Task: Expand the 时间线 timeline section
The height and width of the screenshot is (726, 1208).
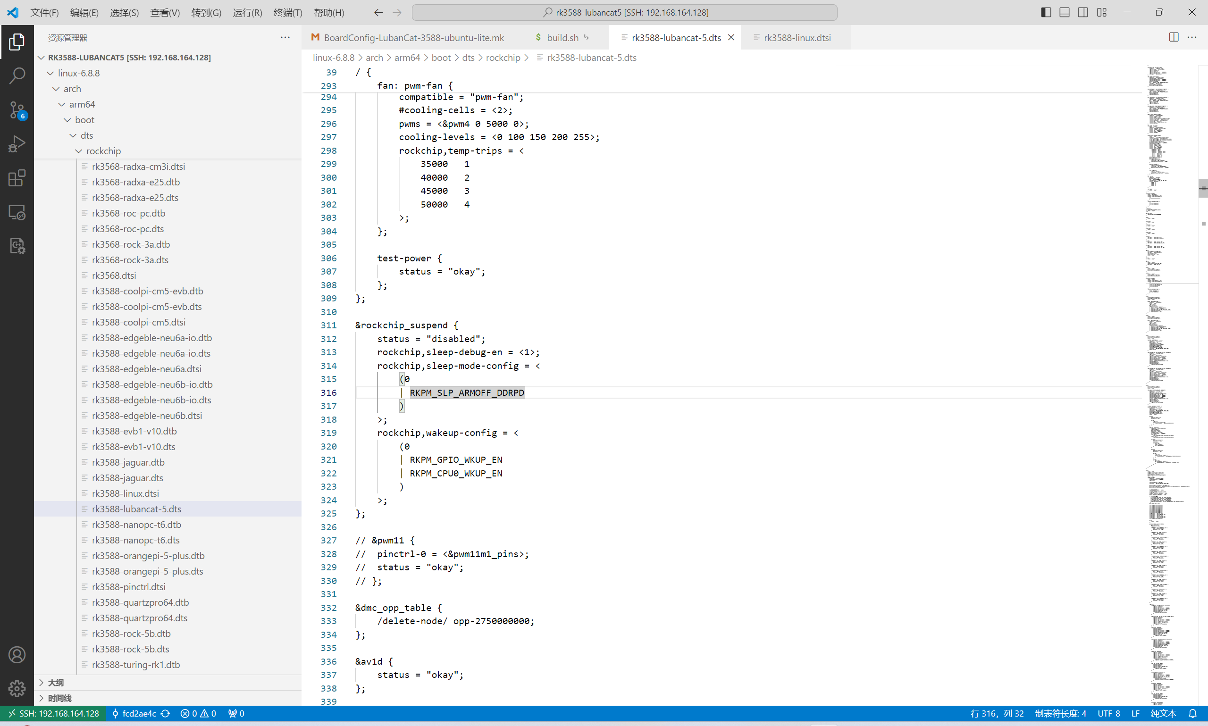Action: coord(168,698)
